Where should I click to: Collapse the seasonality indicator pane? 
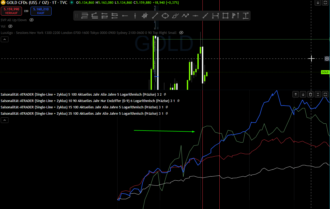pyautogui.click(x=318, y=94)
